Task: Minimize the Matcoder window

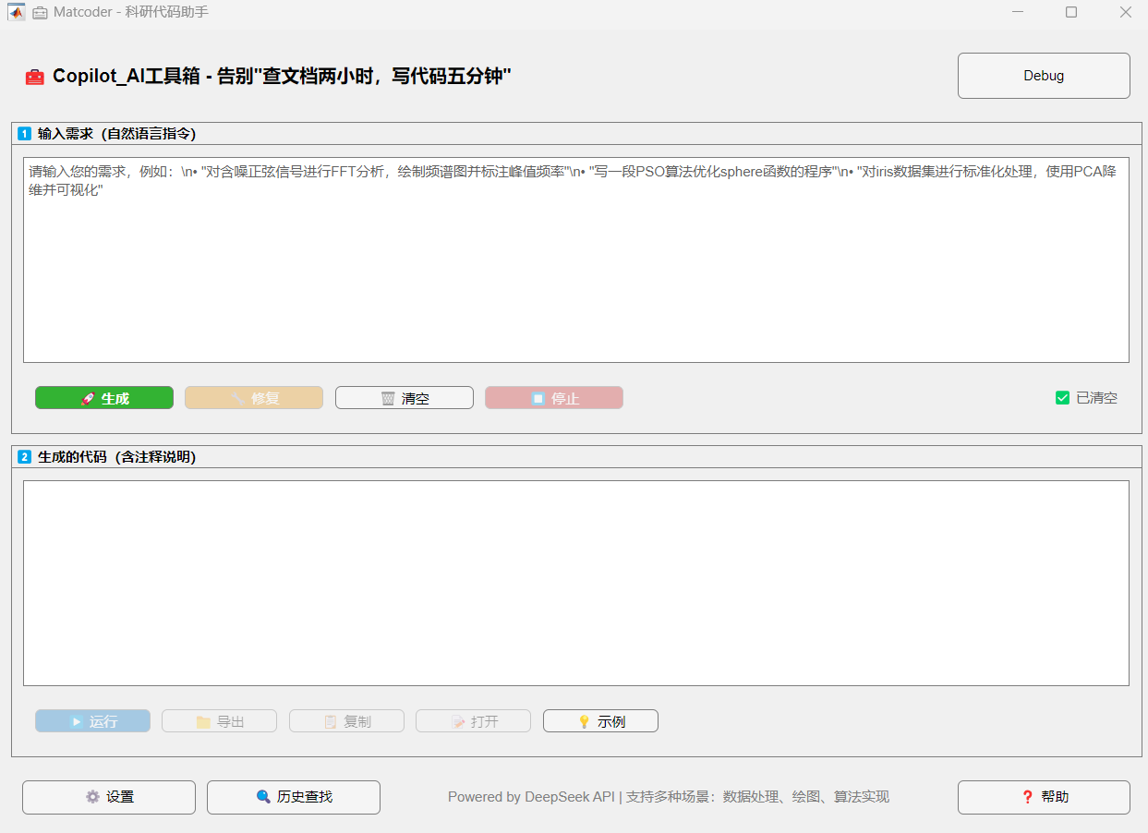Action: (x=1017, y=12)
